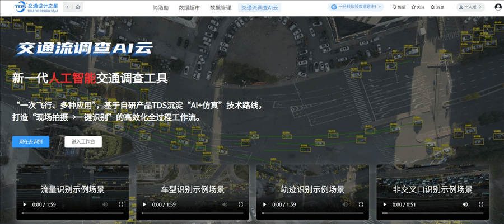Open the 简踏勘 menu
Image resolution: width=504 pixels, height=224 pixels.
pyautogui.click(x=160, y=8)
